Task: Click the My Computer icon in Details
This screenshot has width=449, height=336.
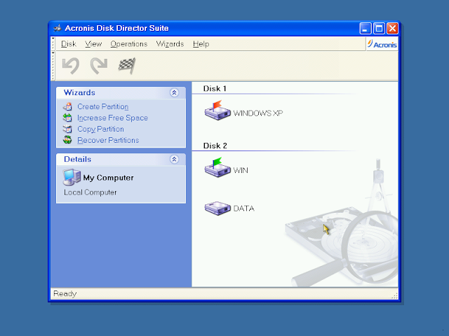Action: [x=72, y=177]
